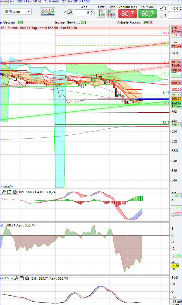Image resolution: width=182 pixels, height=305 pixels.
Task: Open settings wrench of bottom (22 3 5 3) panel
Action: pos(16,278)
